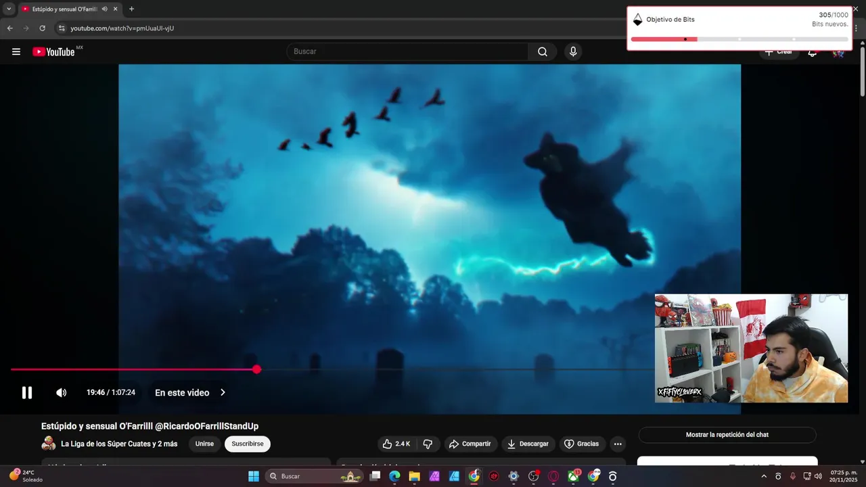Dislike the video
Image resolution: width=866 pixels, height=487 pixels.
pos(428,444)
